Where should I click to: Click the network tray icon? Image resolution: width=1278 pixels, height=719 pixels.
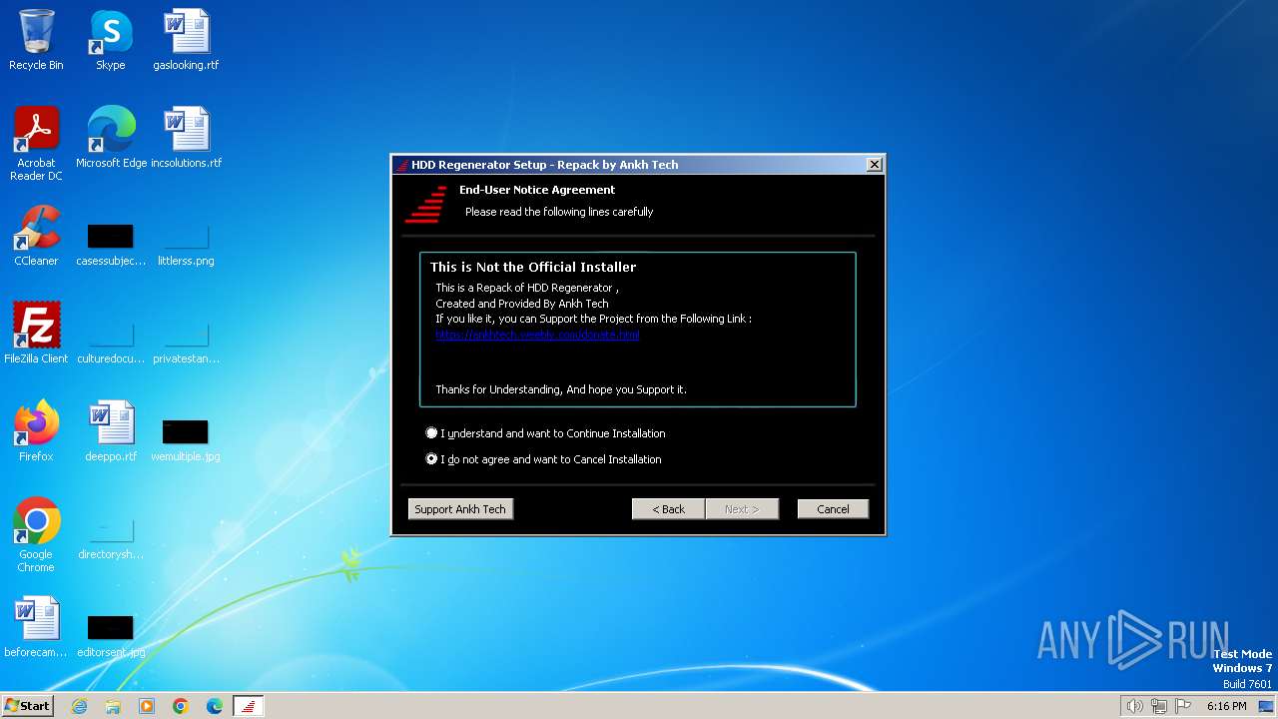click(1159, 706)
